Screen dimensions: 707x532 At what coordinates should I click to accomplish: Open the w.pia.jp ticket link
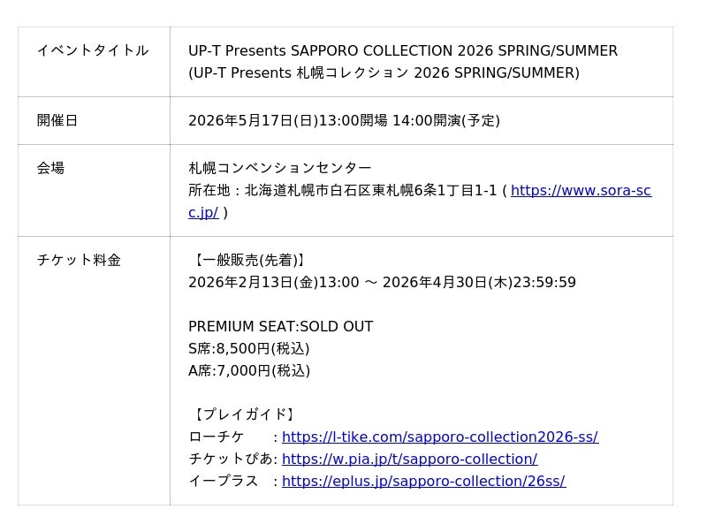(x=409, y=460)
